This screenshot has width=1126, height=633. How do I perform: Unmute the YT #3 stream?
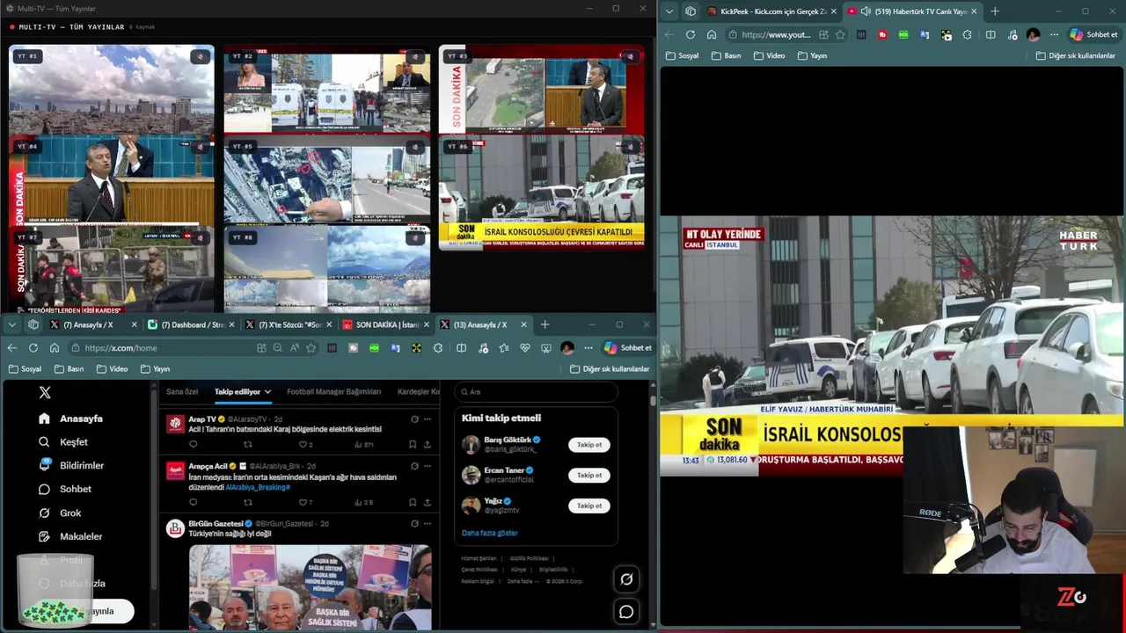[629, 56]
